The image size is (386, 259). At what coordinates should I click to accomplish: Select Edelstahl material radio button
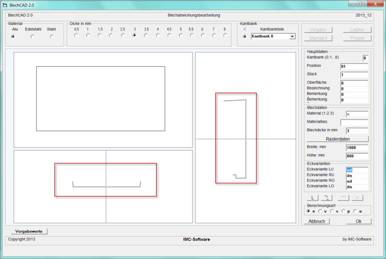(x=32, y=37)
